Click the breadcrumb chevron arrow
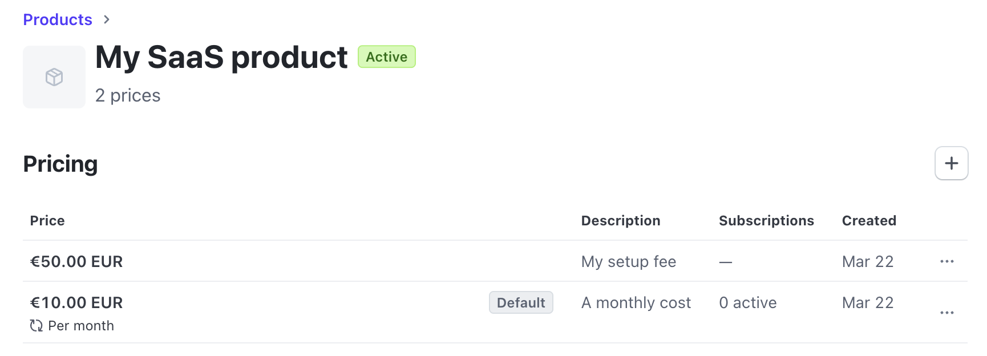This screenshot has height=356, width=987. [x=107, y=20]
